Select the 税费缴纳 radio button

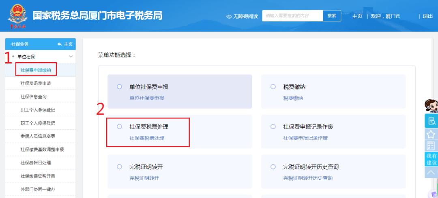point(273,86)
